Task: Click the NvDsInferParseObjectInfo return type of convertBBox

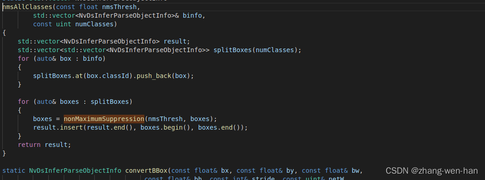Action: click(x=75, y=170)
